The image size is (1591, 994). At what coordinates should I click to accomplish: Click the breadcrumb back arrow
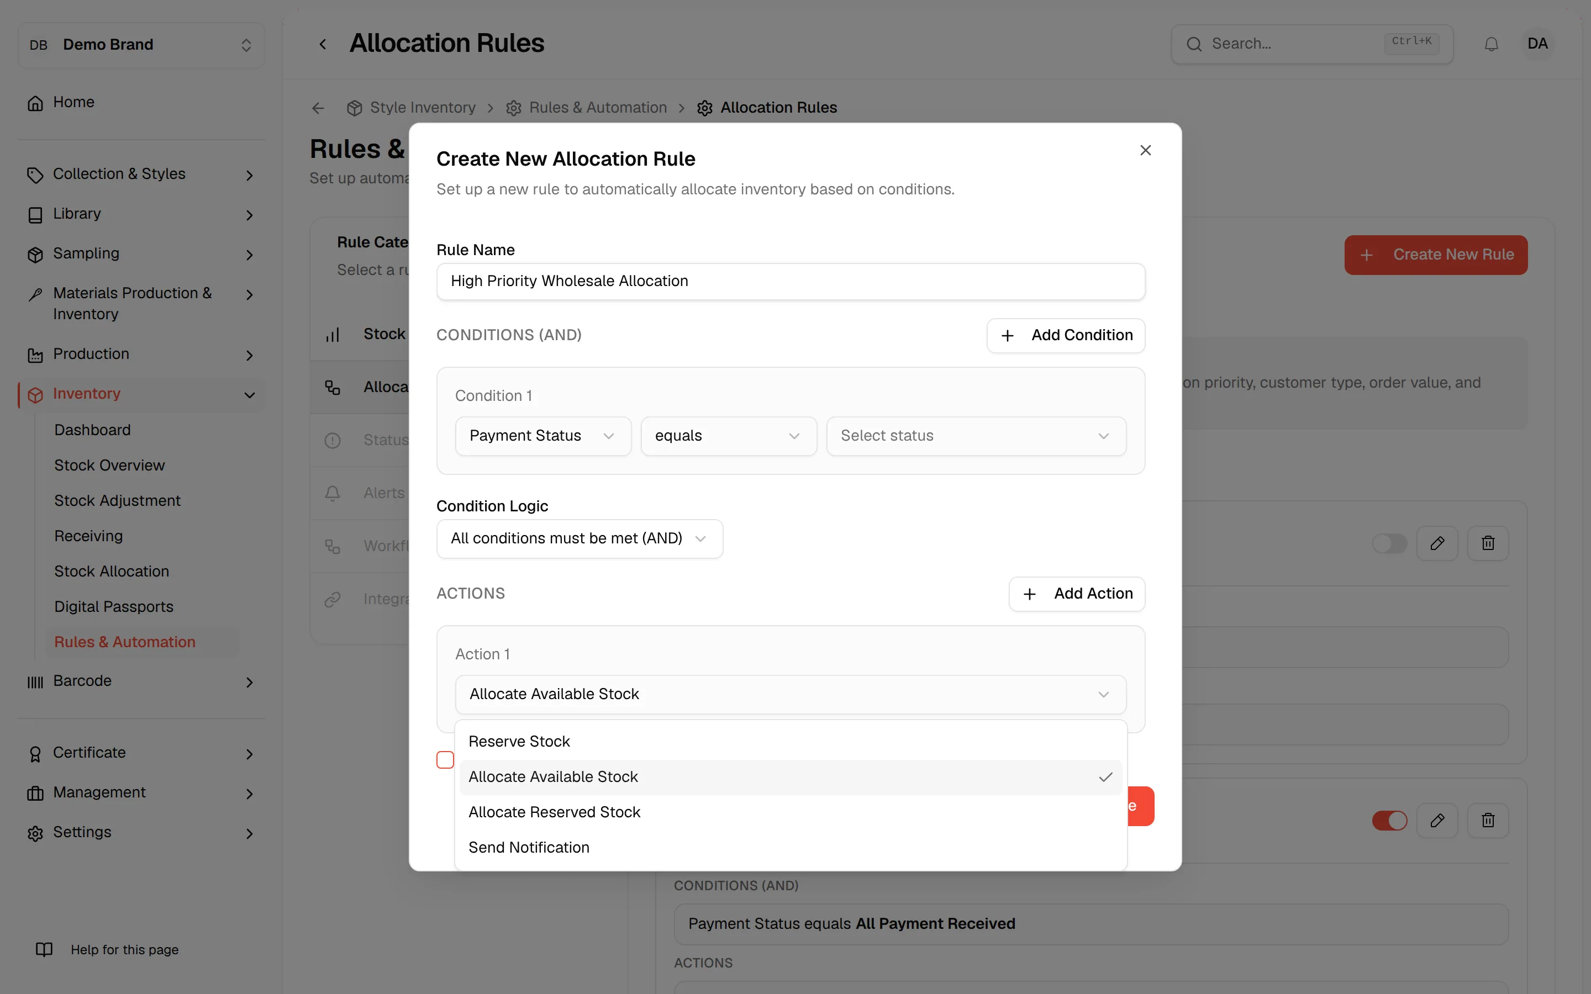(x=318, y=108)
